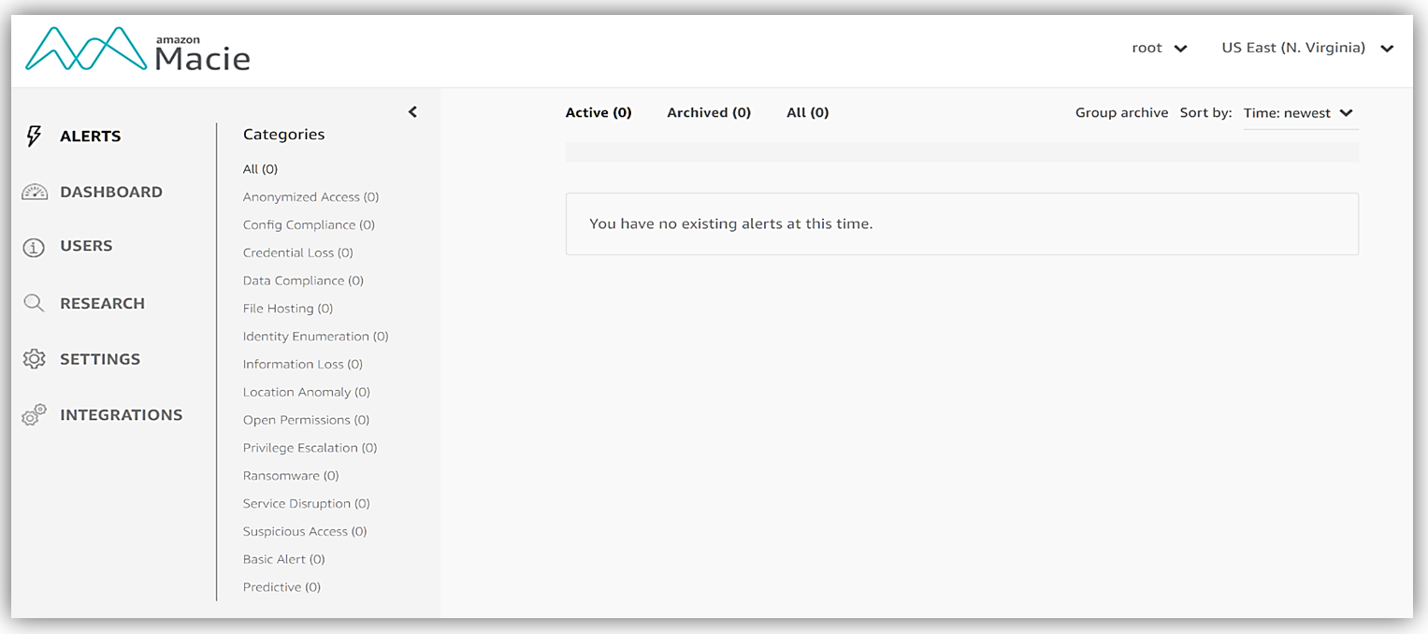This screenshot has height=634, width=1428.
Task: Open the Settings gear icon
Action: coord(34,359)
